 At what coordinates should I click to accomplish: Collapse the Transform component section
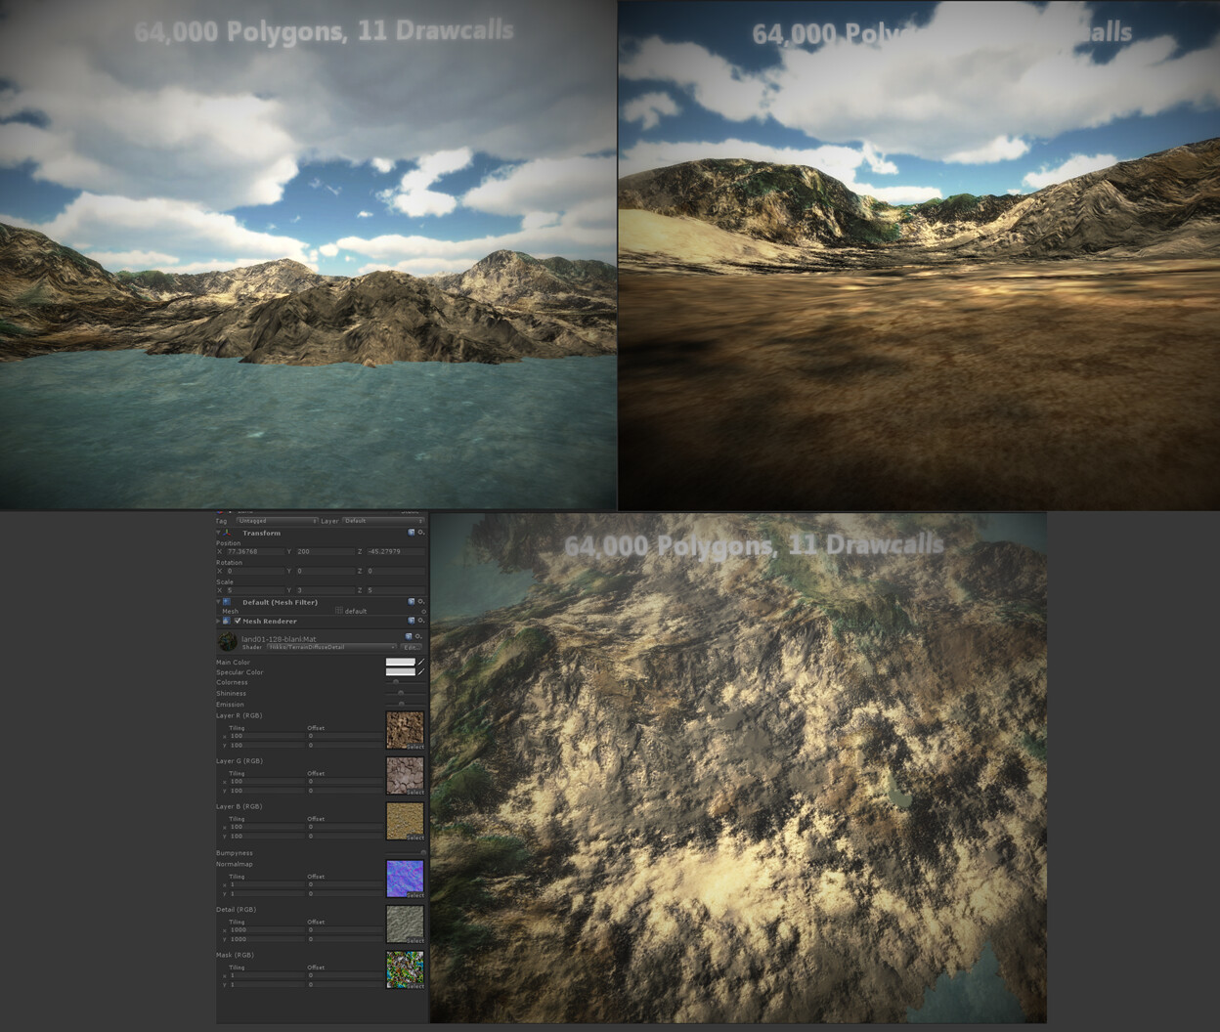tap(218, 533)
